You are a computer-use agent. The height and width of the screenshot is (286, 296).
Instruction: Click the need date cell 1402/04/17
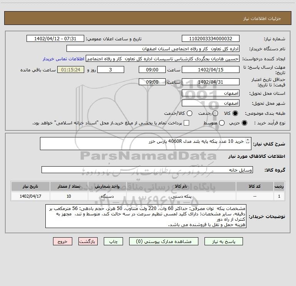30,196
